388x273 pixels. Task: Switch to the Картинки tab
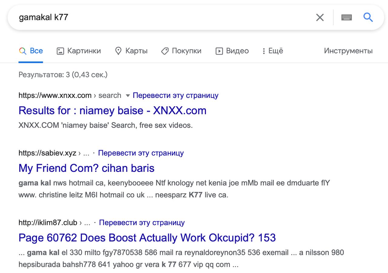point(79,51)
